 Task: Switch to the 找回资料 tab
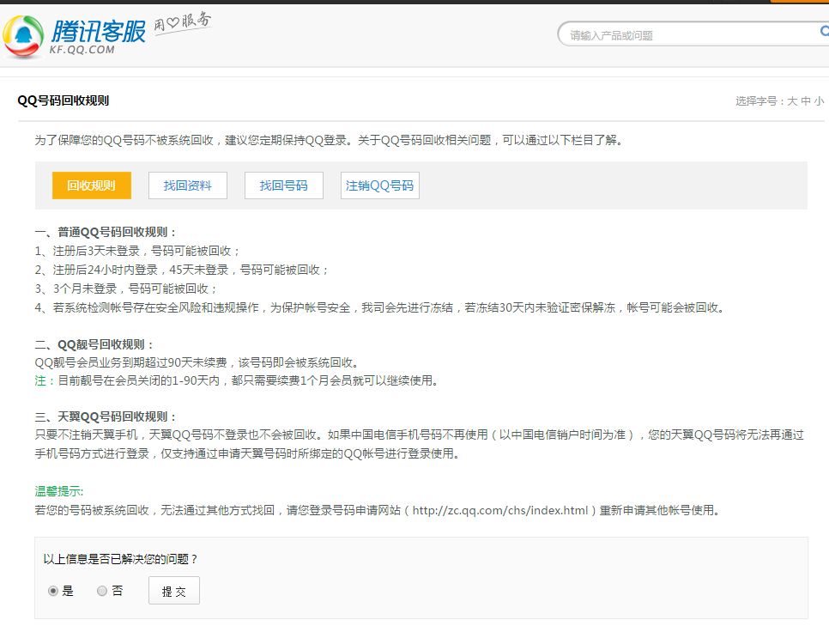pos(187,185)
